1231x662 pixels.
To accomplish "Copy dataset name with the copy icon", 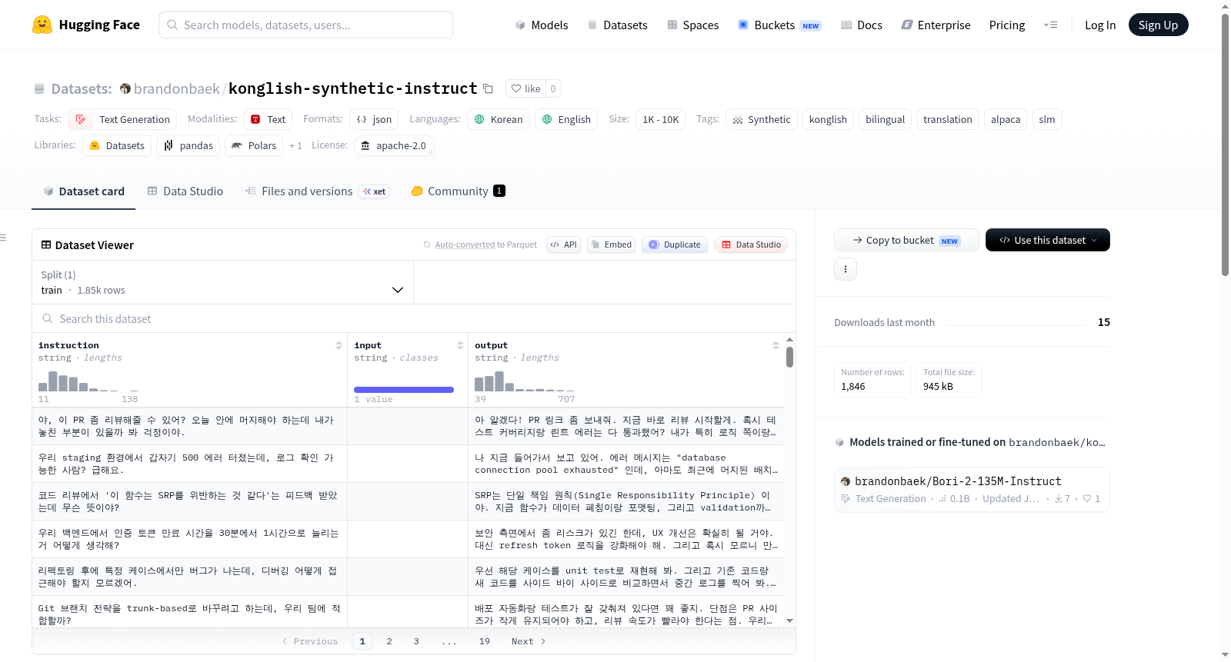I will pyautogui.click(x=488, y=88).
